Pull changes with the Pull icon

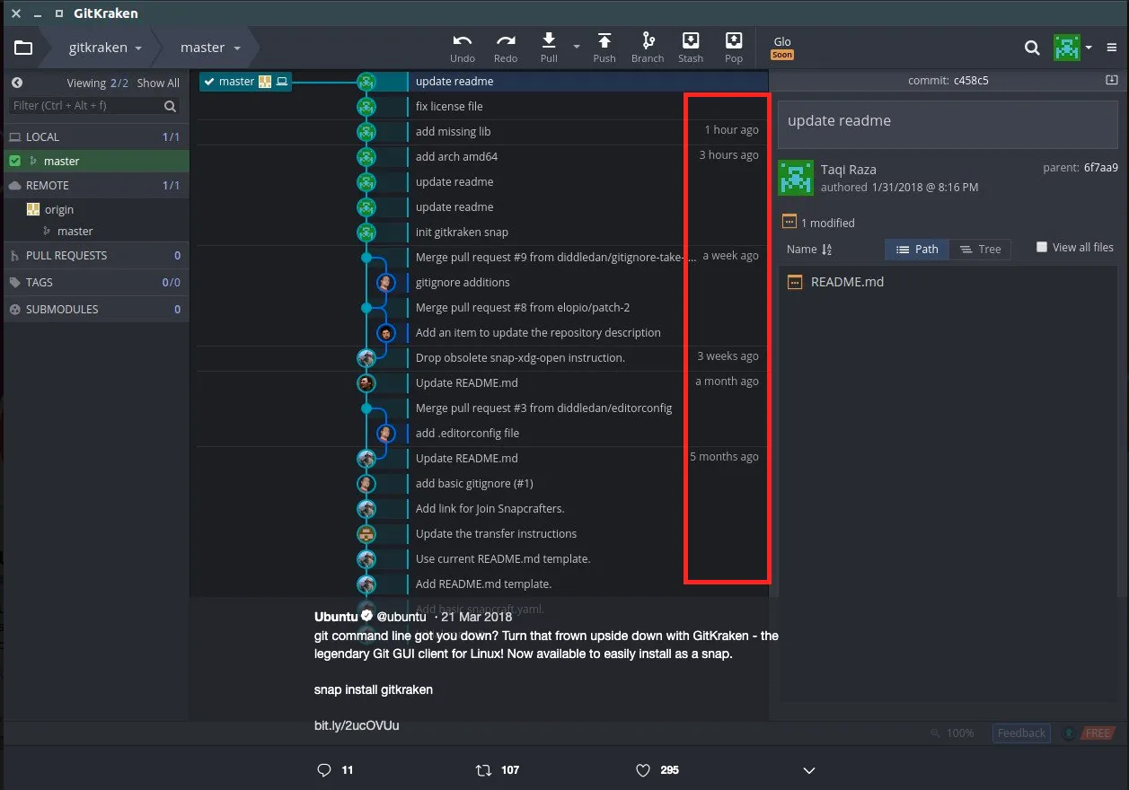pyautogui.click(x=549, y=40)
